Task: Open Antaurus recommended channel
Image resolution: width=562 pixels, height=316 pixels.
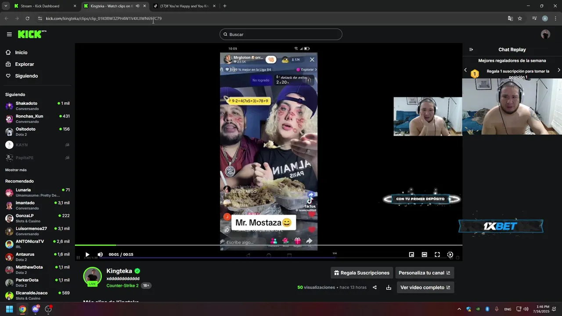Action: [37, 257]
